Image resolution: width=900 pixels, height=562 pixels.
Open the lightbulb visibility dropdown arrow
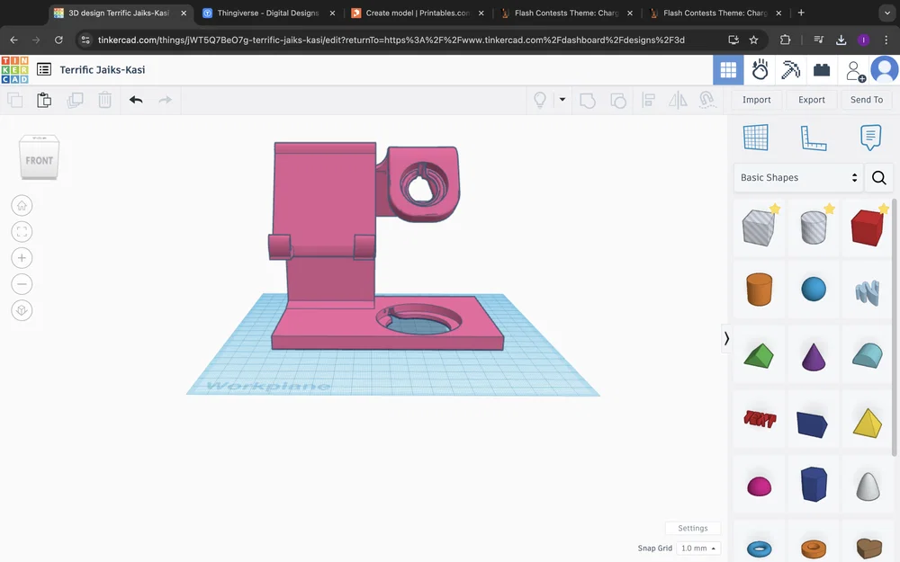pyautogui.click(x=562, y=100)
